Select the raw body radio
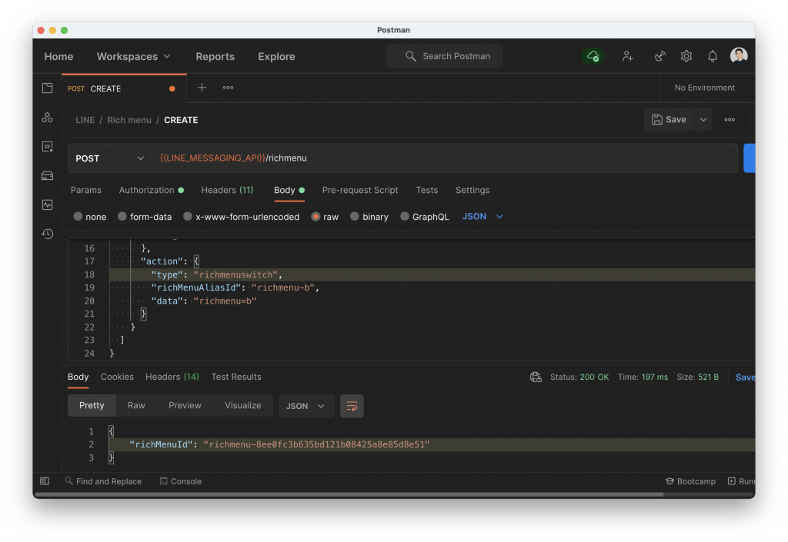Viewport: 788px width, 542px height. tap(316, 217)
